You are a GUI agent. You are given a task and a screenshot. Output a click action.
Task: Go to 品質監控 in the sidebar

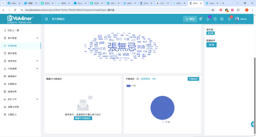click(12, 84)
